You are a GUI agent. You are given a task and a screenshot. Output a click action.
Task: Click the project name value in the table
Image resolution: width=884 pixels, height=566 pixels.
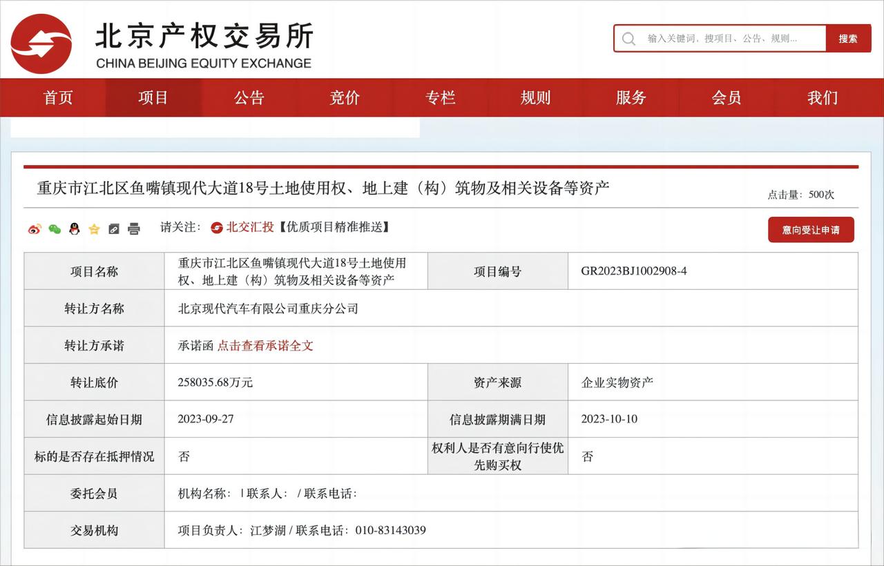[292, 271]
